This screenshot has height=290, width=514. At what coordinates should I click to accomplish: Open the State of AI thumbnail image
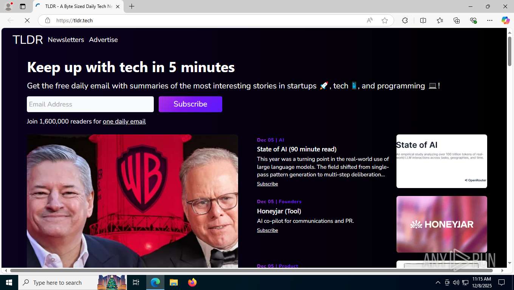442,161
